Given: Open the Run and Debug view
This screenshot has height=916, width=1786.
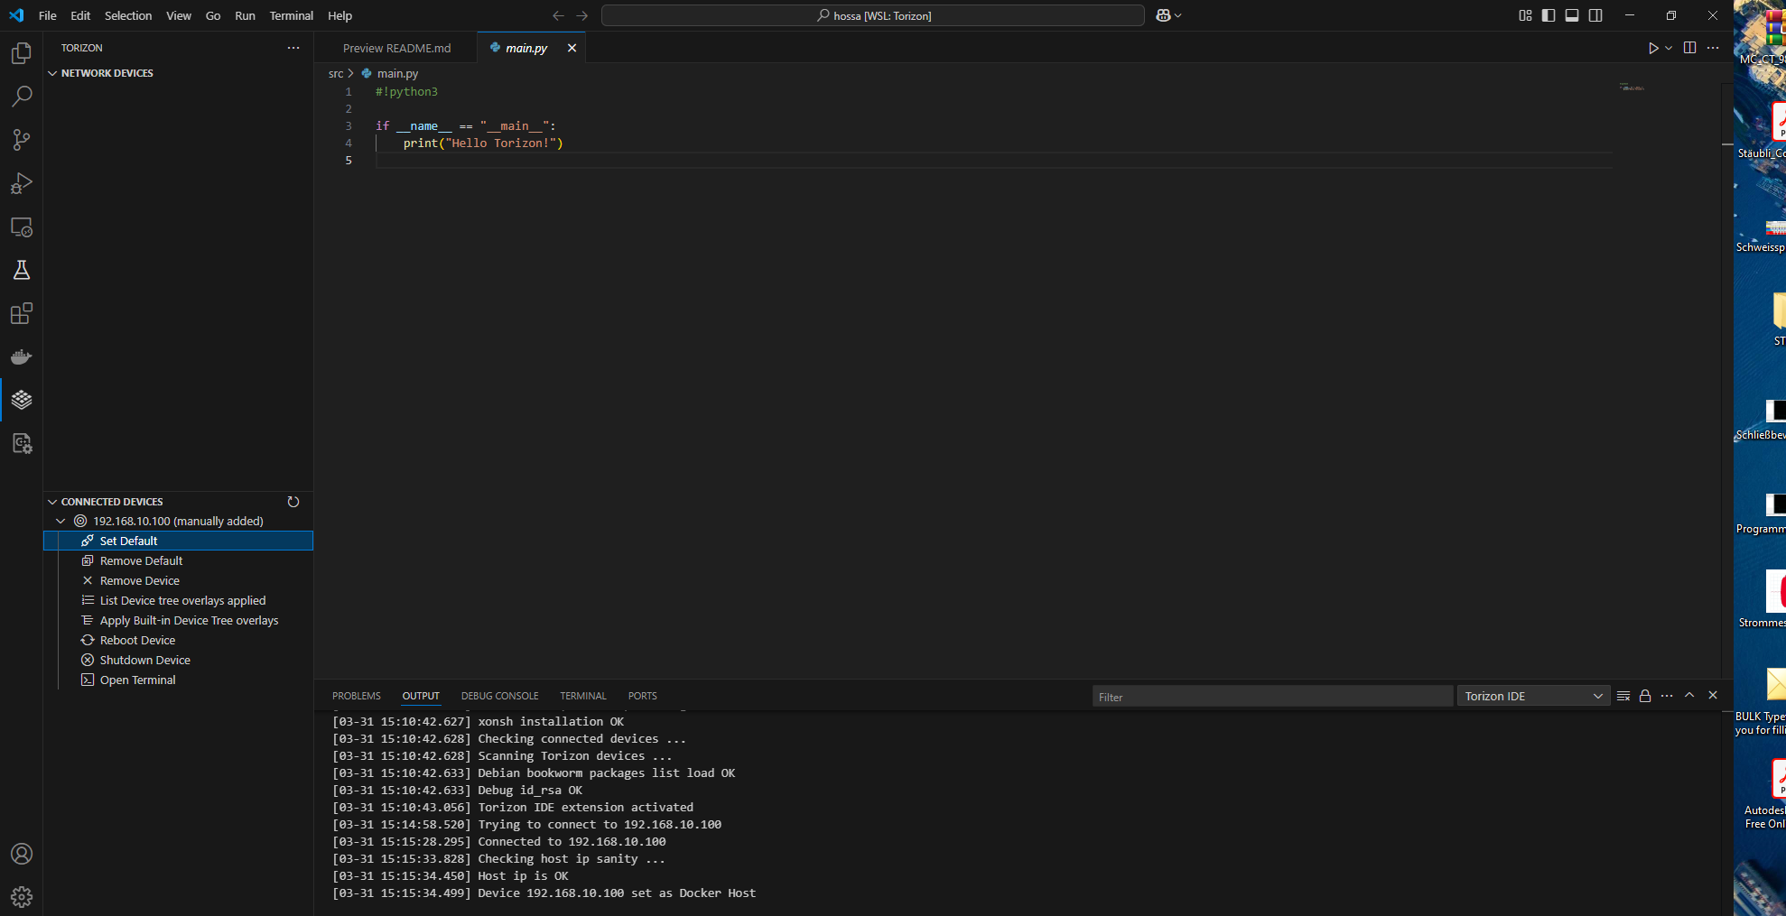Looking at the screenshot, I should click(x=22, y=183).
